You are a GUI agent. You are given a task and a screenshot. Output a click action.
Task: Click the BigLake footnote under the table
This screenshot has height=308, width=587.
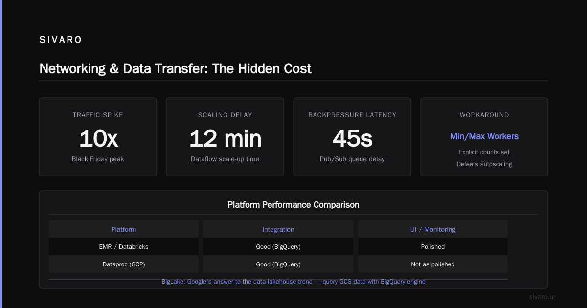point(293,282)
